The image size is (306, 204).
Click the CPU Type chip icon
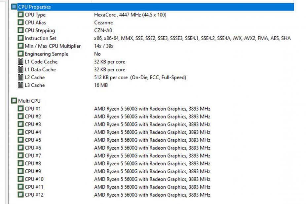pyautogui.click(x=20, y=15)
